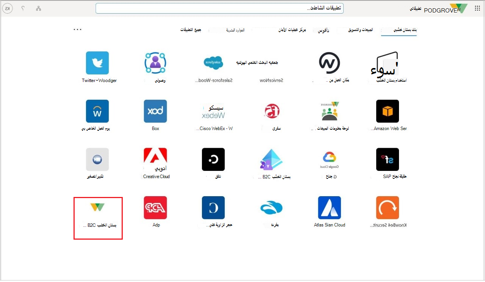The image size is (485, 282).
Task: Click the Adp label text
Action: (x=156, y=225)
